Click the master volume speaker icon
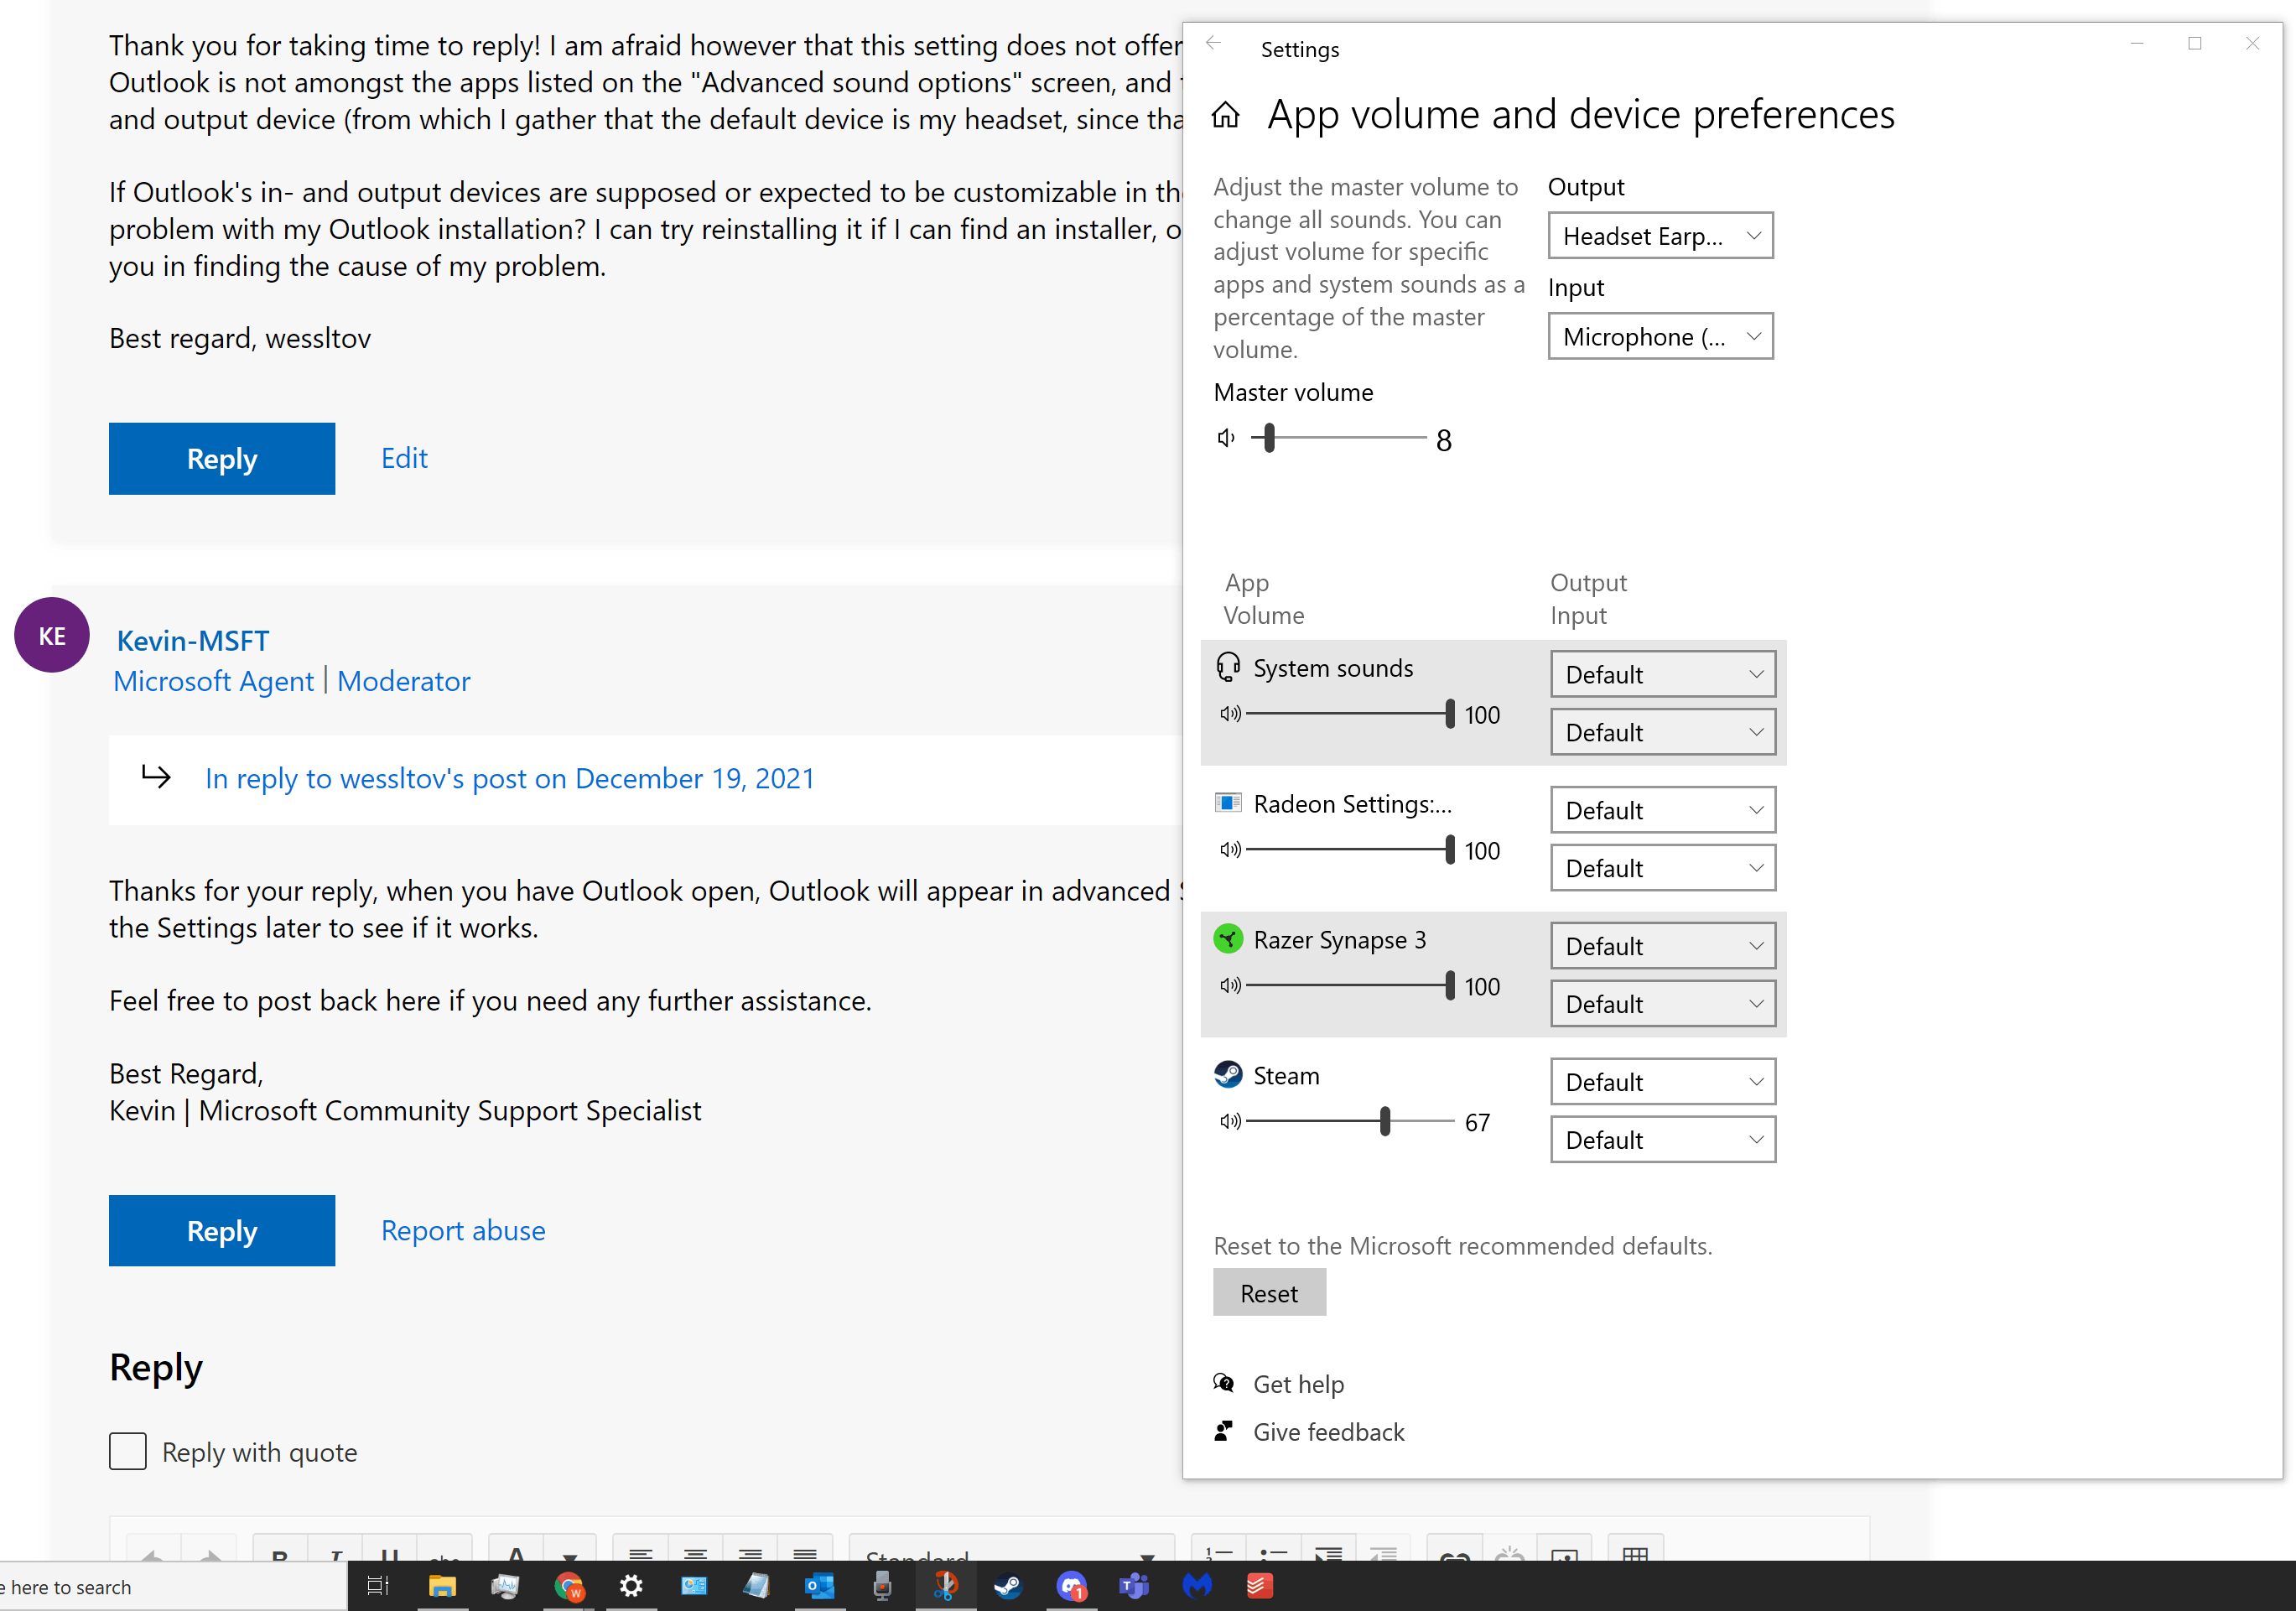Viewport: 2296px width, 1611px height. (x=1225, y=438)
